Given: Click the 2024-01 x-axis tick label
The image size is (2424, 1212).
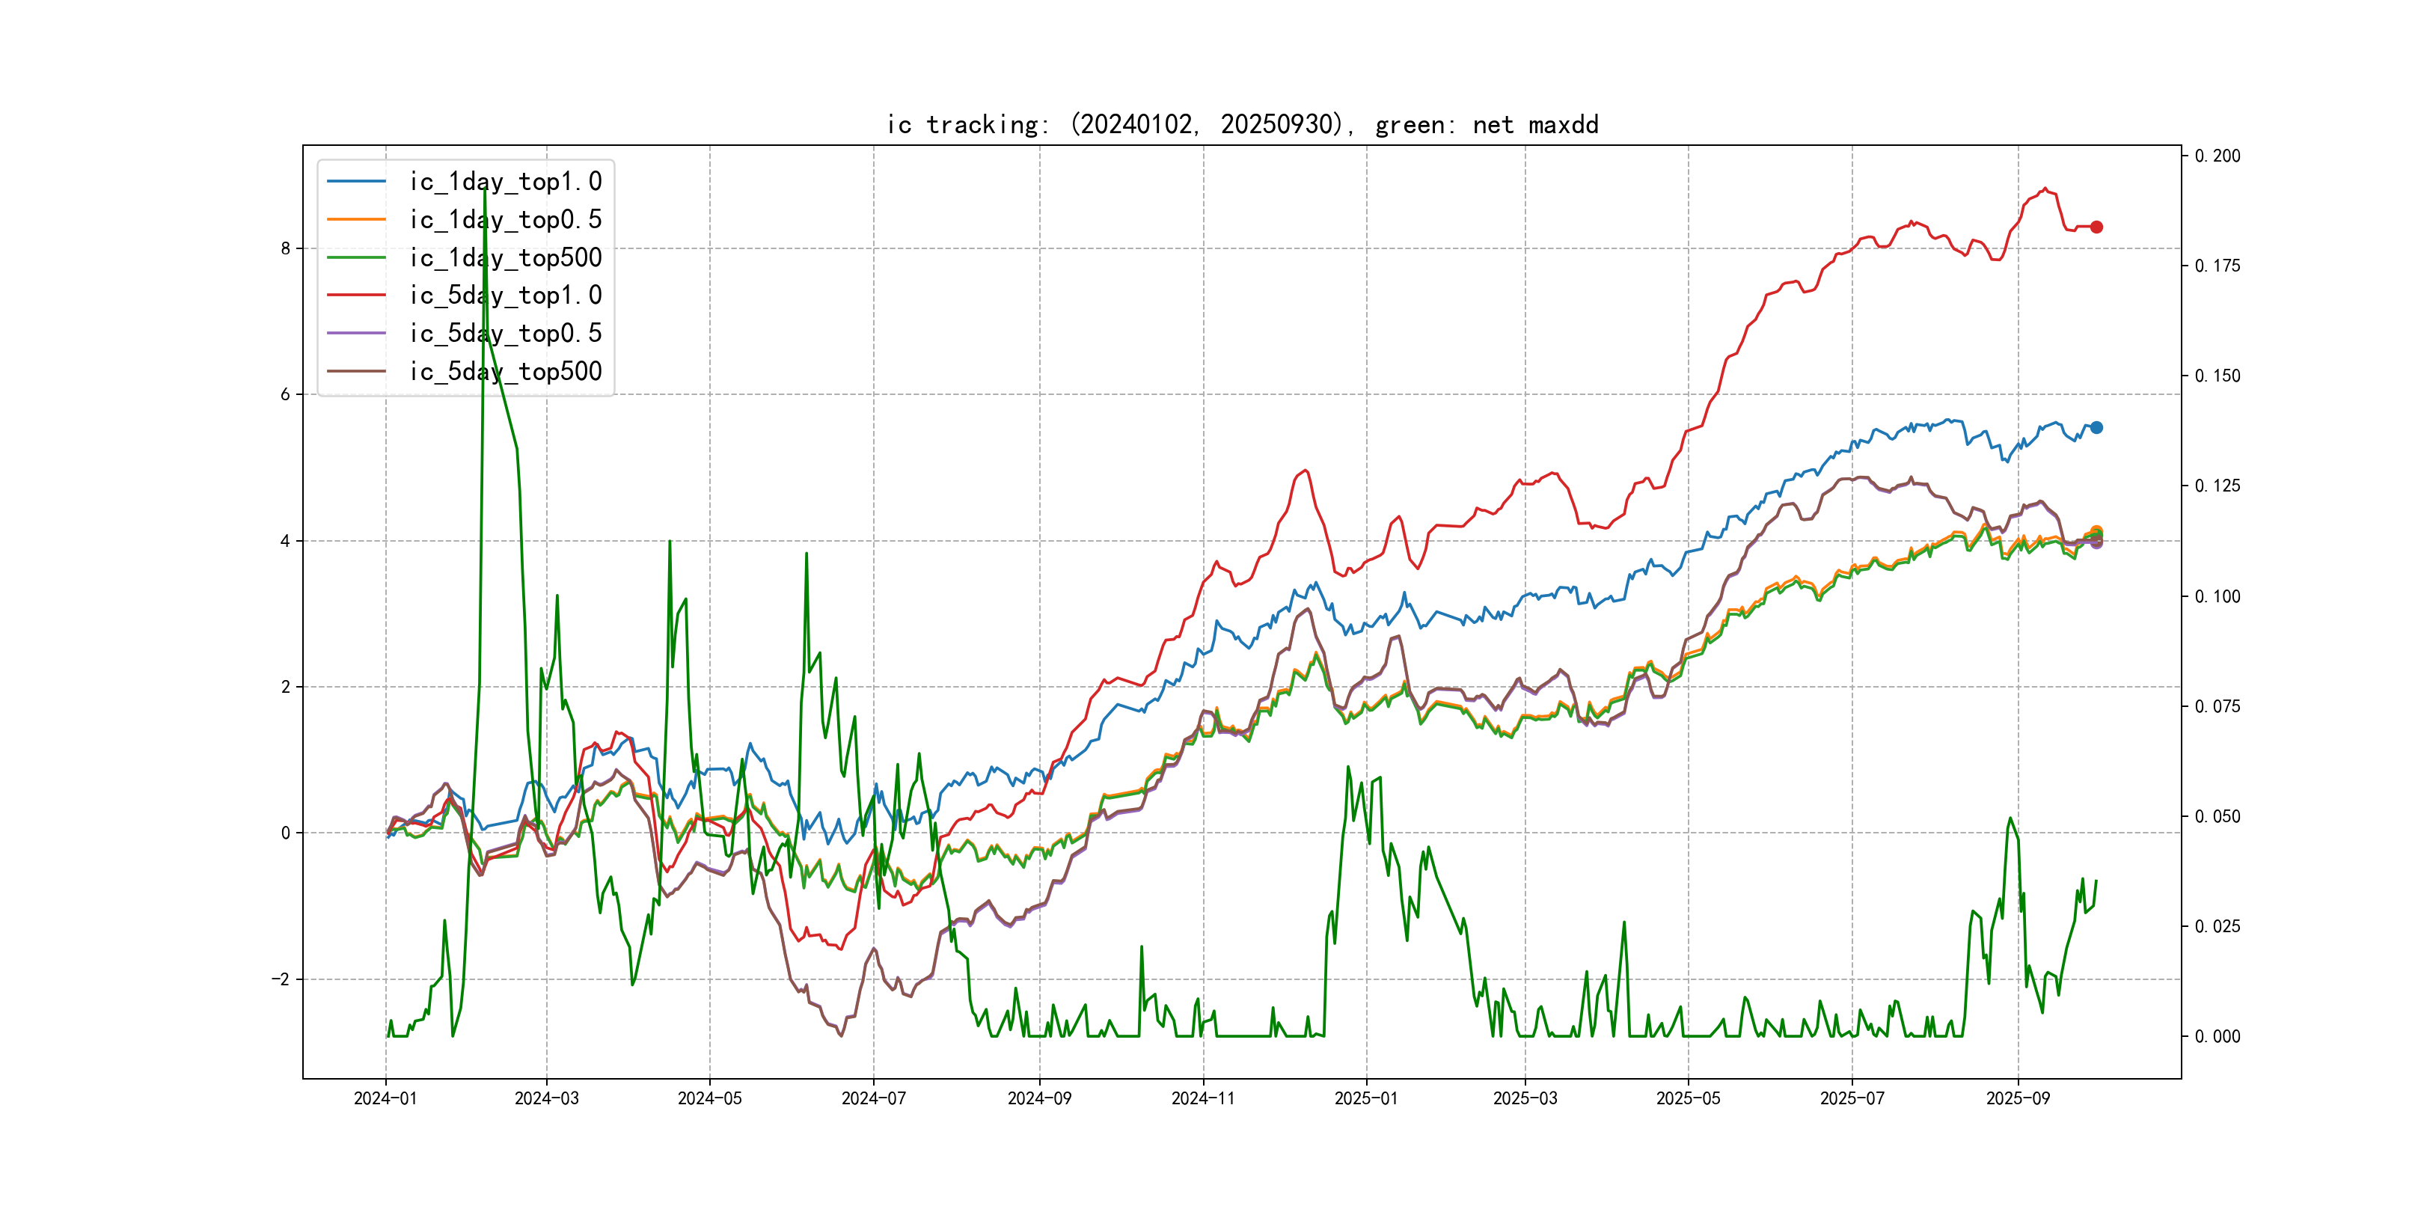Looking at the screenshot, I should click(x=385, y=1098).
